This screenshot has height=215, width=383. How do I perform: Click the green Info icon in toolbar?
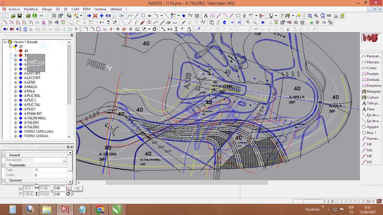coord(35,16)
